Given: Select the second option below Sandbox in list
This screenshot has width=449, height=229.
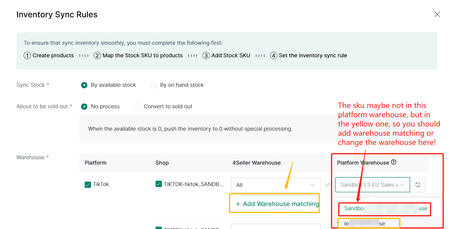Looking at the screenshot, I should (x=369, y=223).
